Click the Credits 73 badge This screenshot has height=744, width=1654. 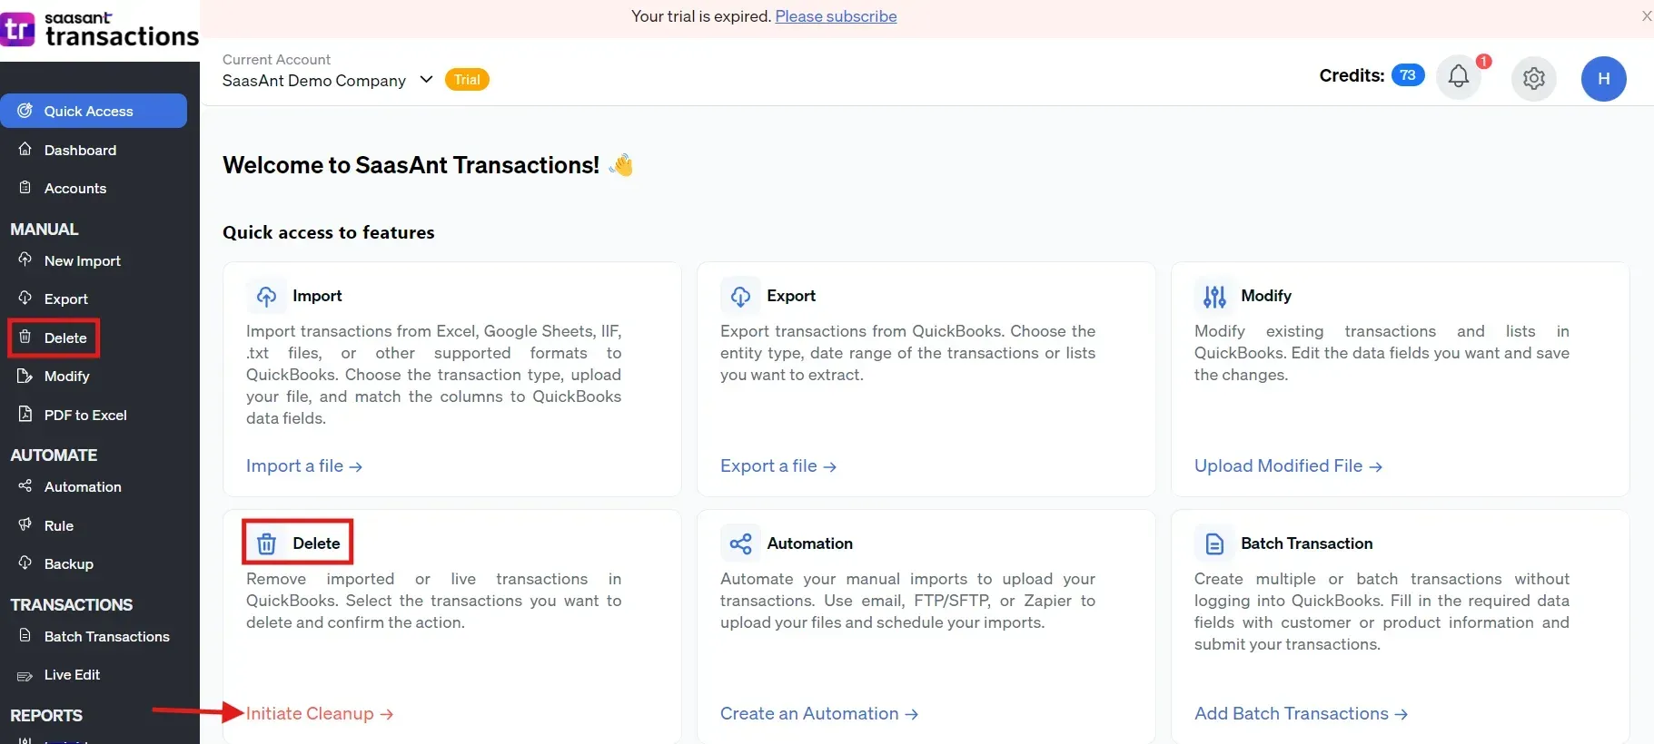1408,74
